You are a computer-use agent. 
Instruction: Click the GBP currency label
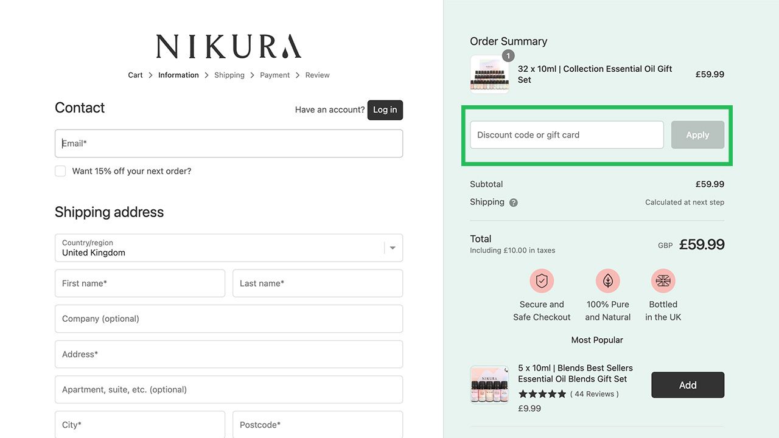(x=665, y=246)
